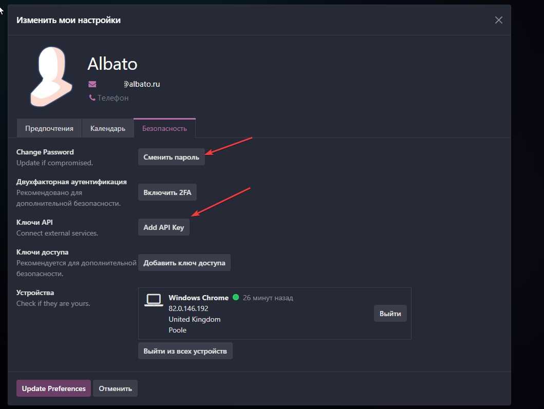
Task: Enable two-factor via Включить 2FA
Action: coord(167,192)
